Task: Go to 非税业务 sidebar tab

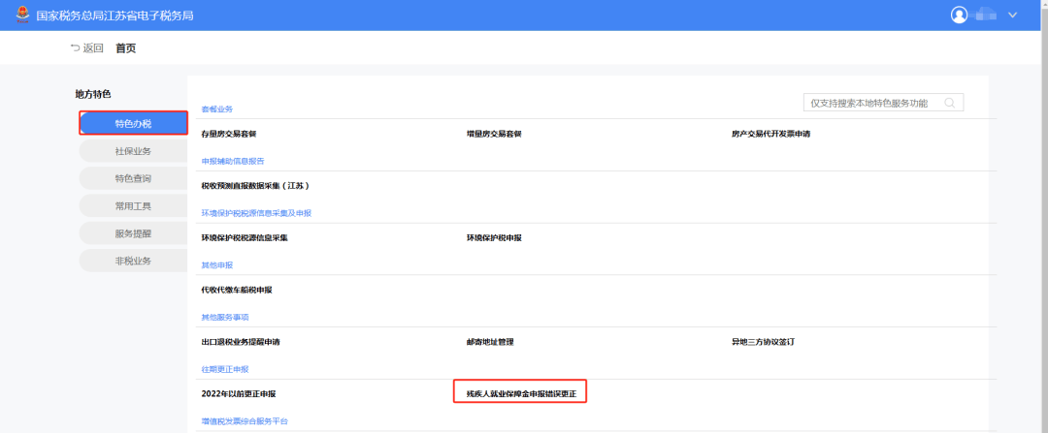Action: pos(133,261)
